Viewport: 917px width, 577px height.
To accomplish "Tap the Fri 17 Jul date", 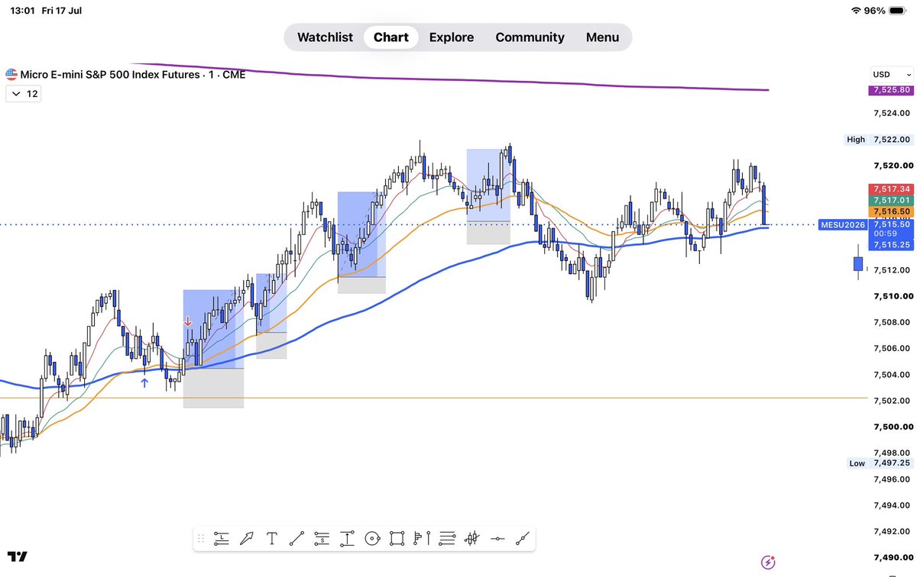I will (63, 11).
